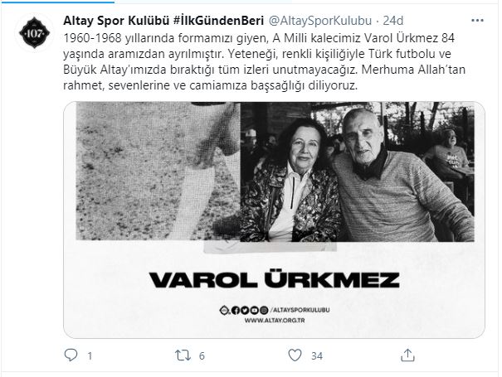Screen dimensions: 502x377
Task: Open Altay Spor Kulübü display name
Action: point(116,21)
